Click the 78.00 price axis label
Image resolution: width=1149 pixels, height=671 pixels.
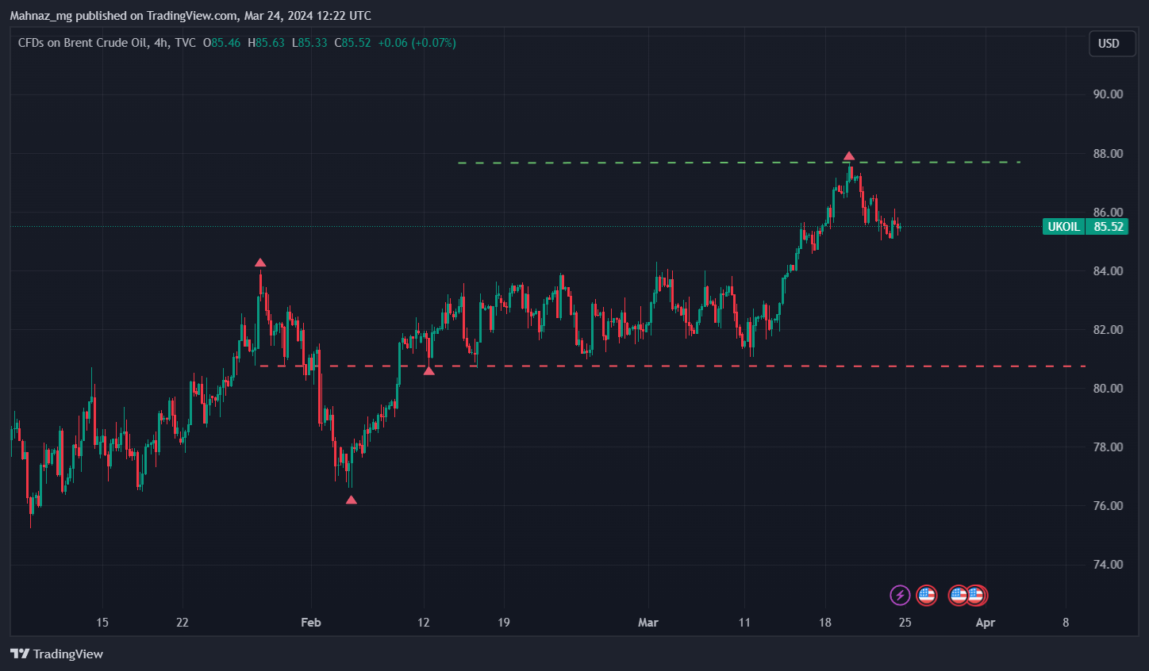1108,447
